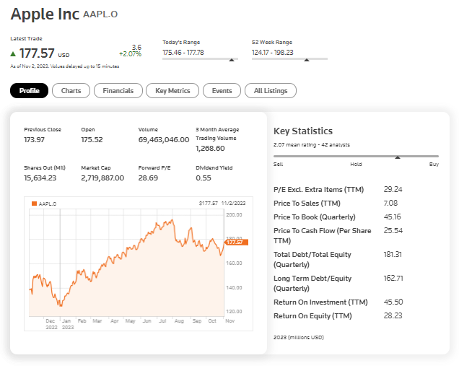This screenshot has width=459, height=371.
Task: Click the +2.07% change value
Action: coord(130,54)
